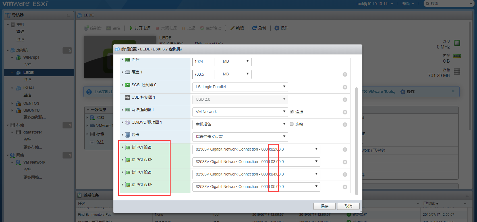
Task: Open the root@10.10.10.111 user menu
Action: pyautogui.click(x=375, y=4)
